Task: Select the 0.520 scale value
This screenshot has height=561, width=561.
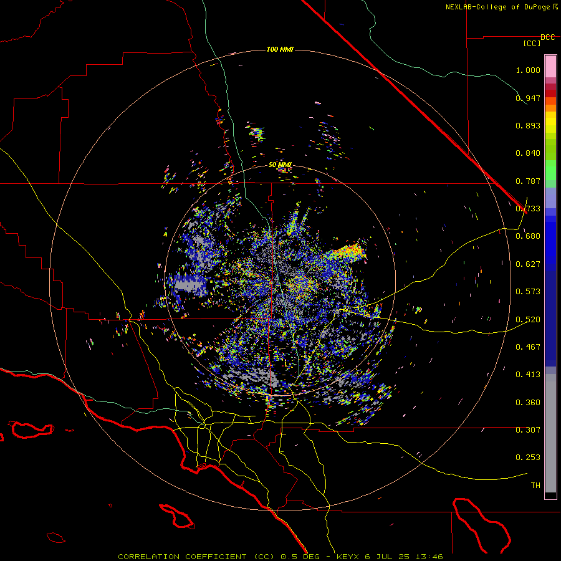Action: (528, 320)
